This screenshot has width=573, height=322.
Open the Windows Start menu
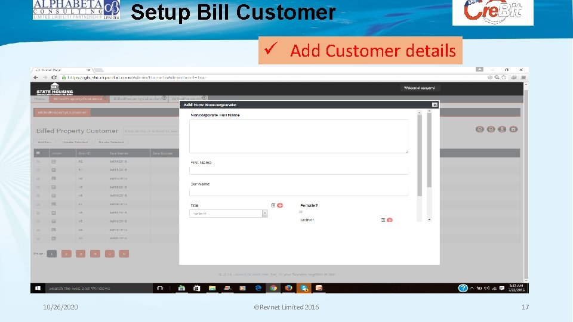point(38,288)
